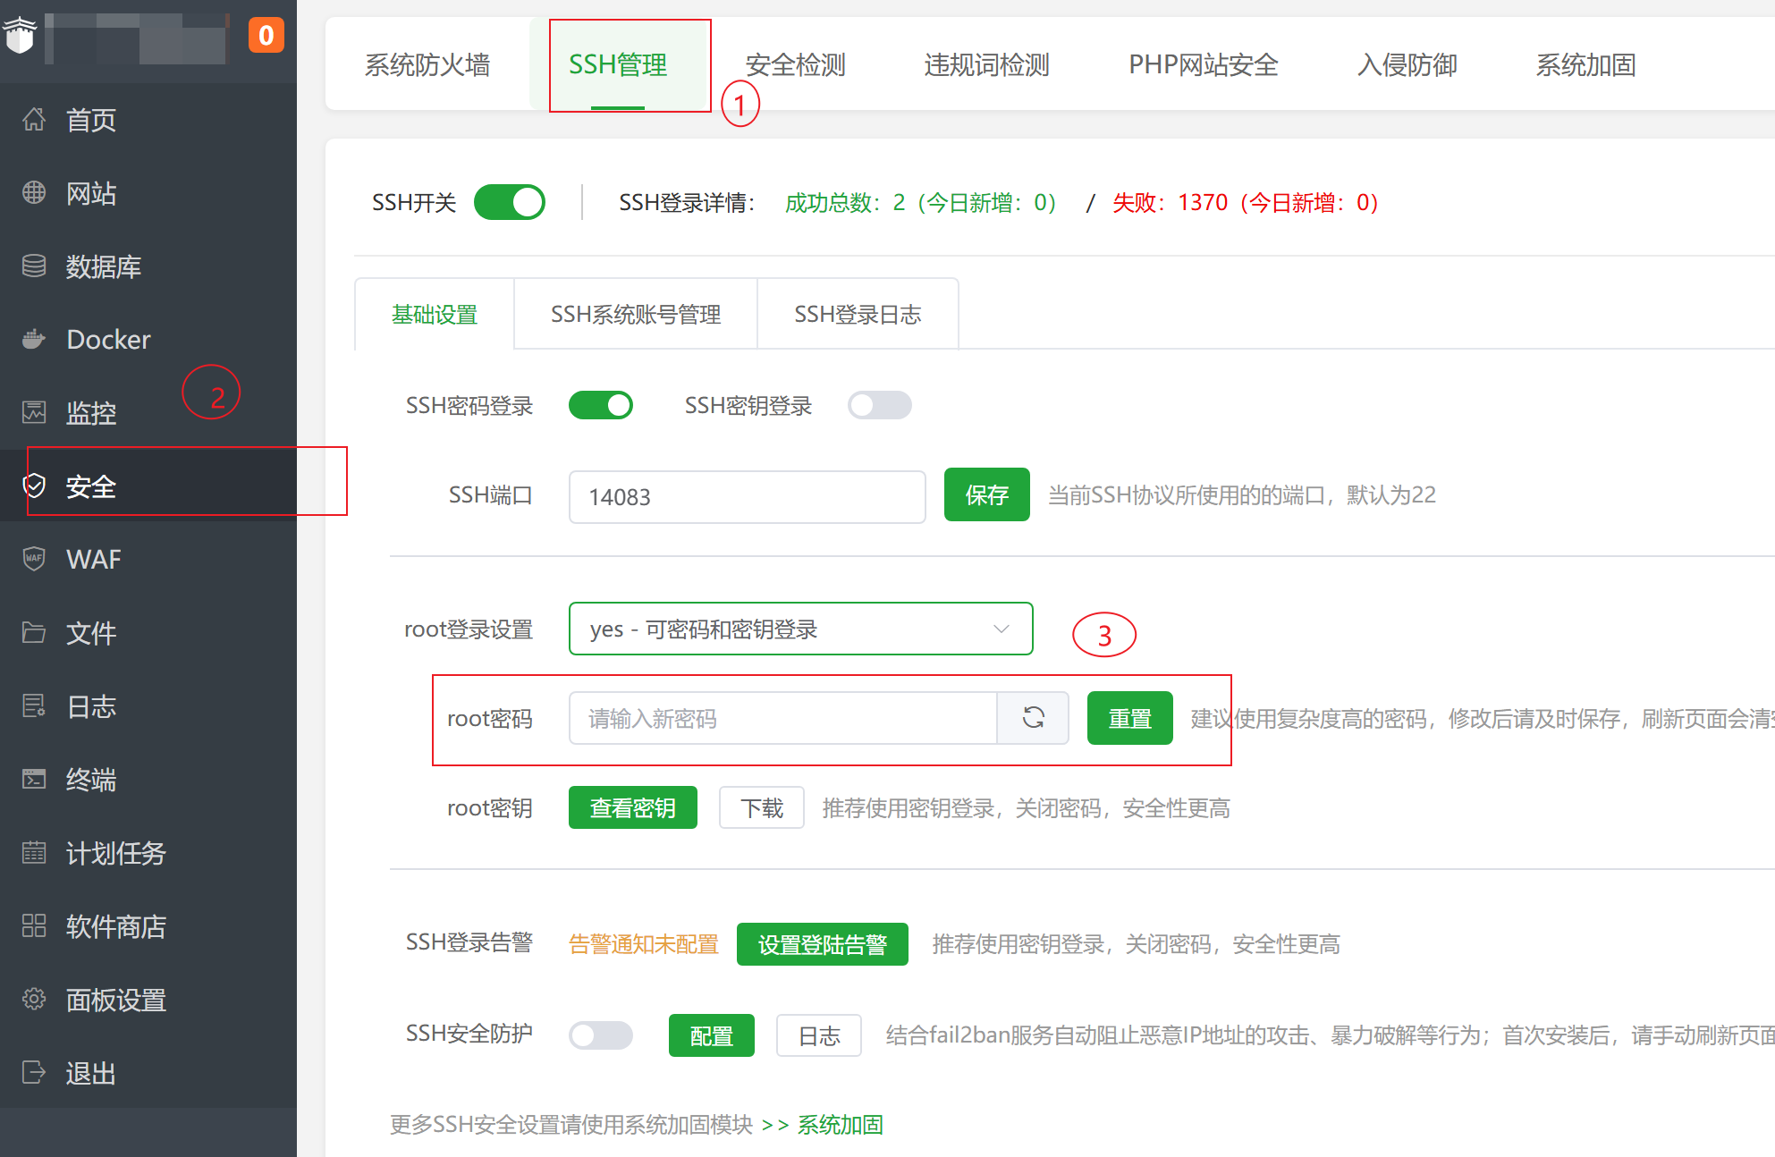This screenshot has height=1157, width=1775.
Task: Switch to SSH系统账号管理 tab
Action: [636, 315]
